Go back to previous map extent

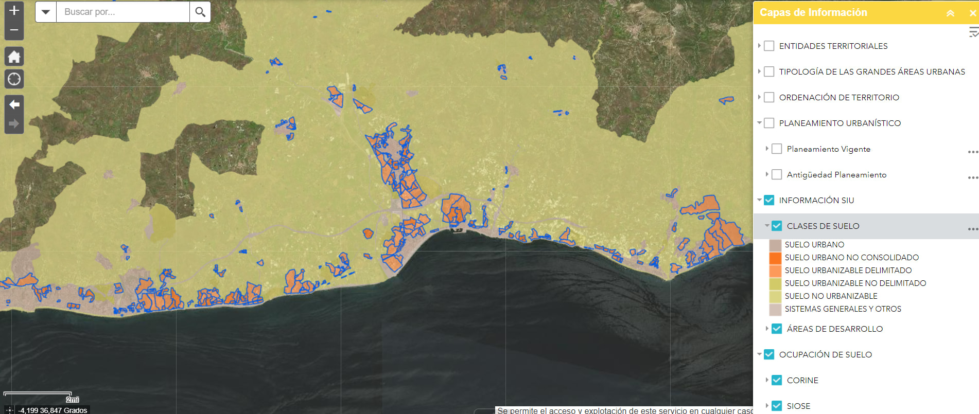click(x=14, y=104)
